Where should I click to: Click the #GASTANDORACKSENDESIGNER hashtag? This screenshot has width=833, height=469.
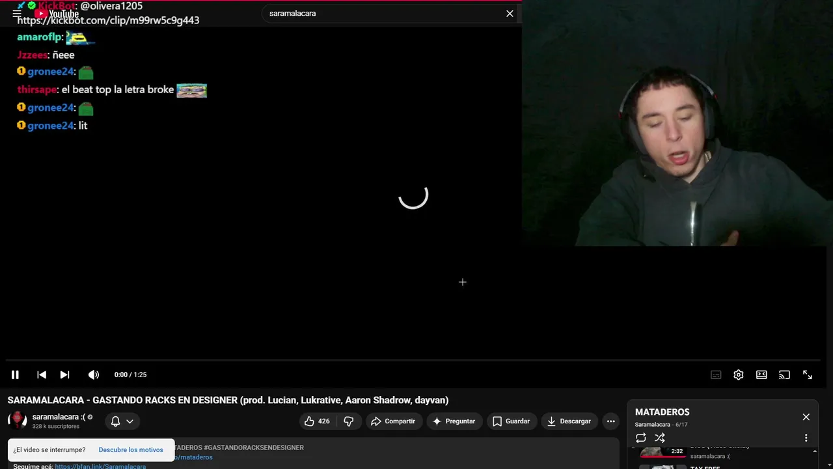253,448
